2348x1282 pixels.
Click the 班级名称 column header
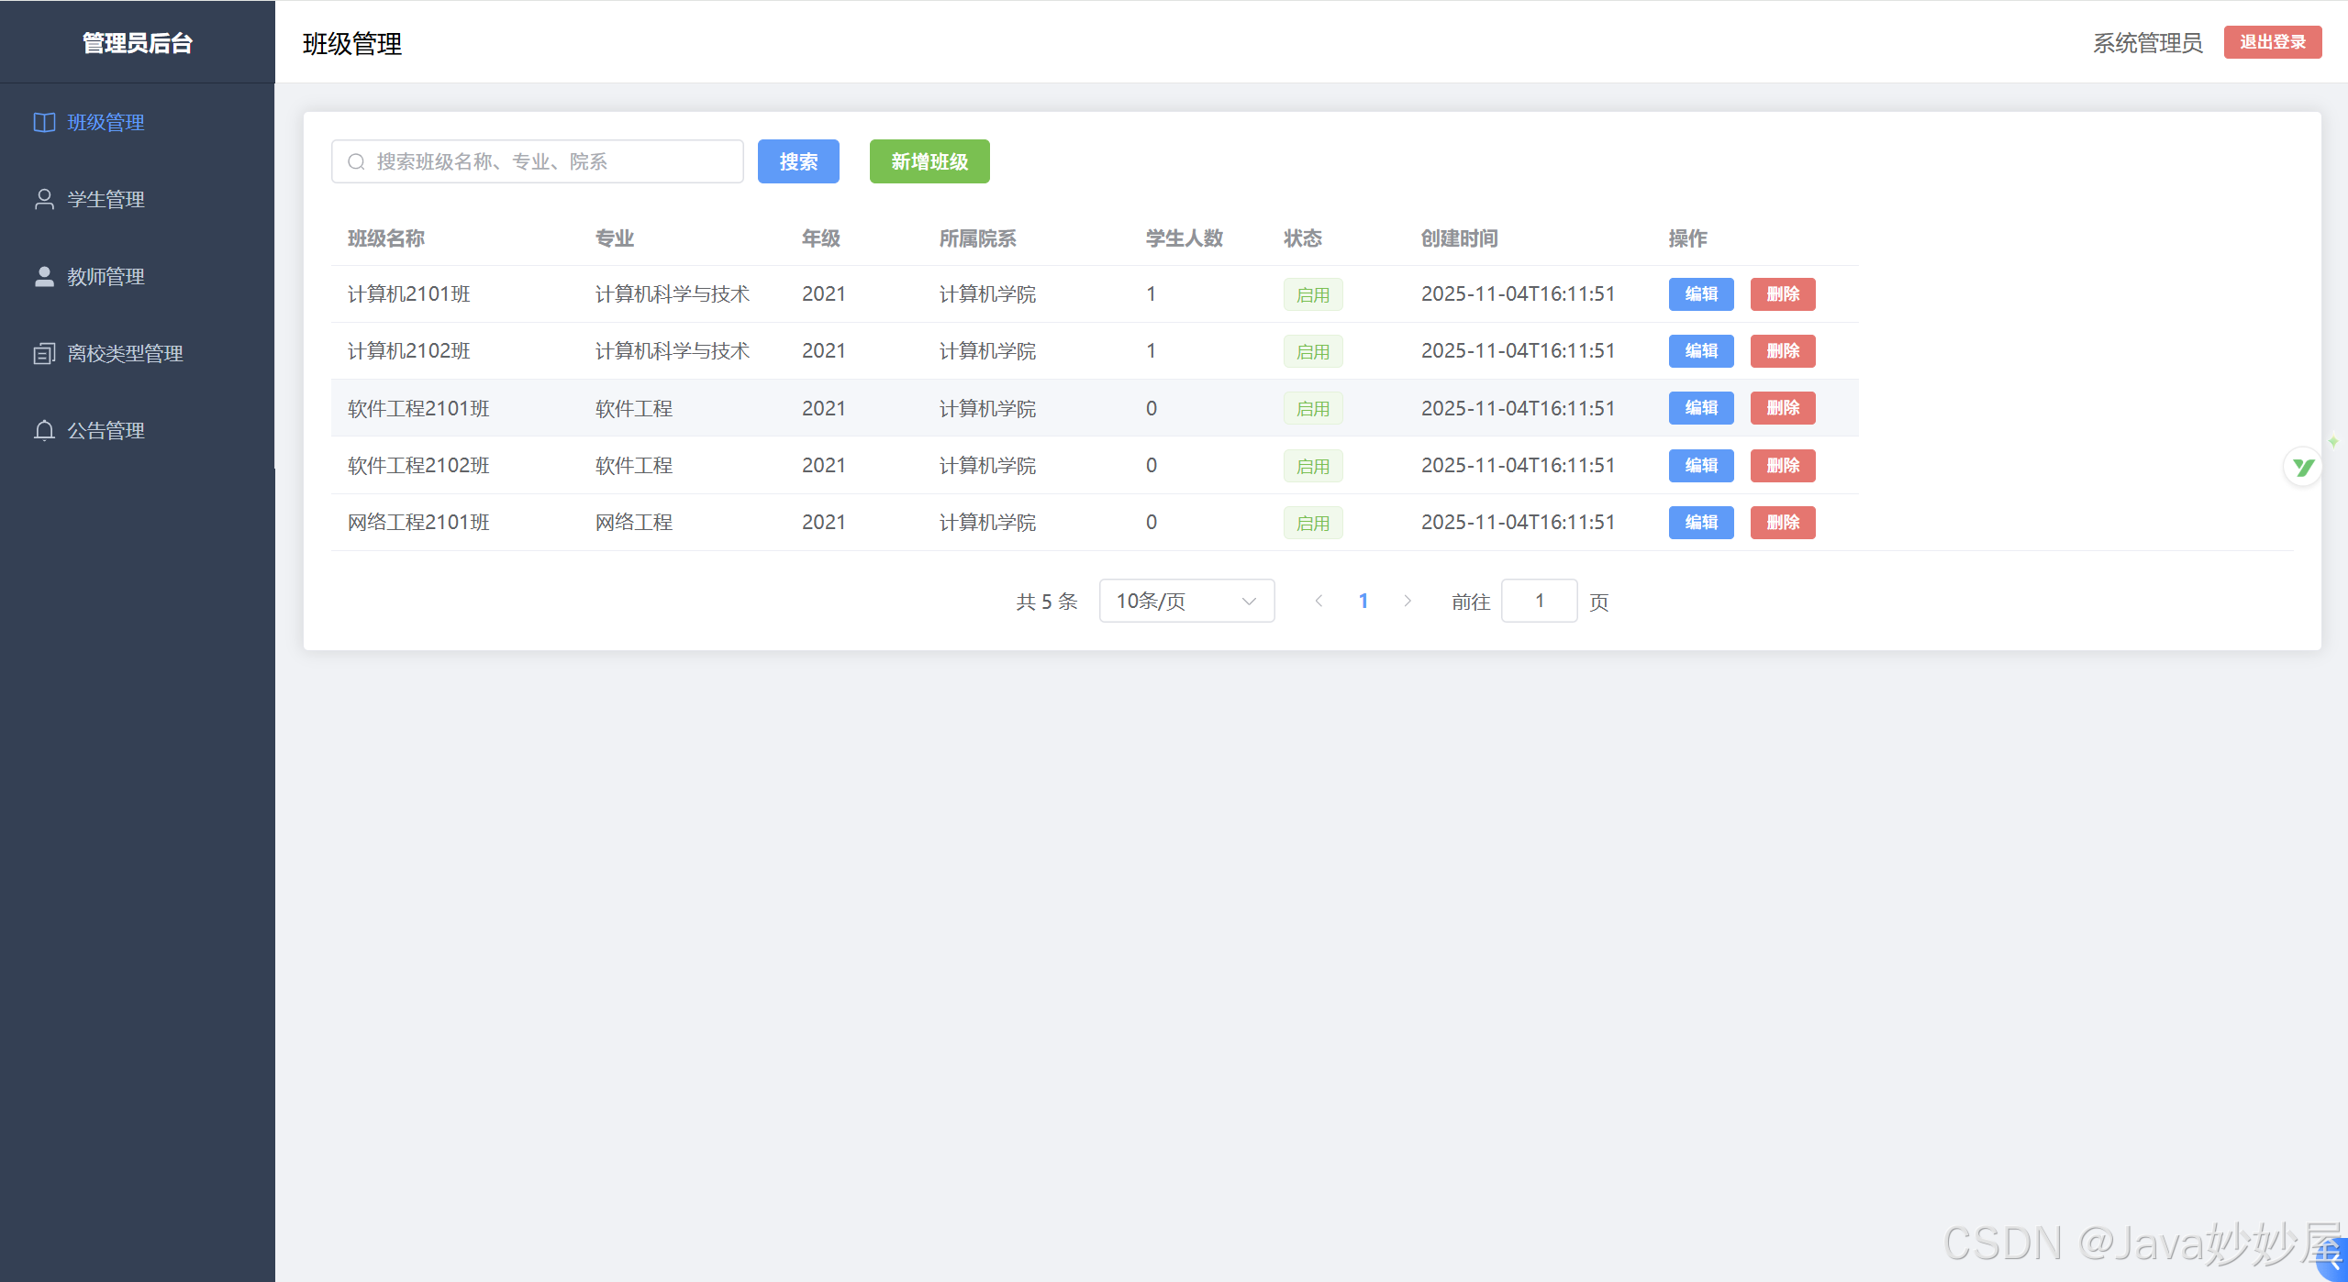[386, 239]
